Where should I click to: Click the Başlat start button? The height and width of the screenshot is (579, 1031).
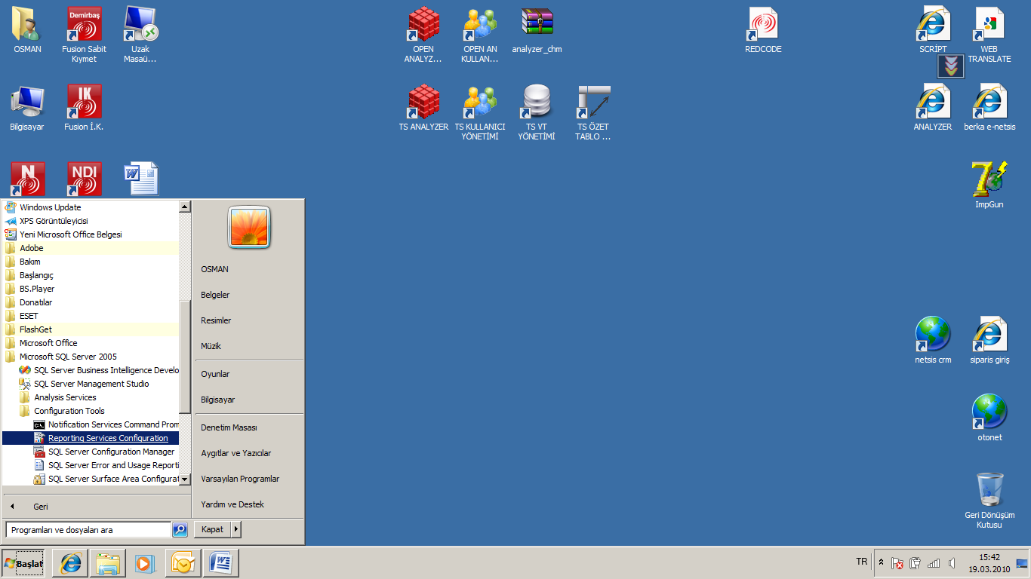[x=24, y=563]
